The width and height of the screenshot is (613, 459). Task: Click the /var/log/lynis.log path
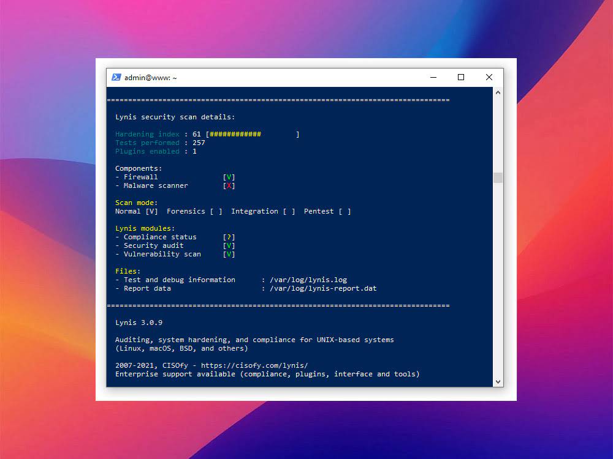(x=308, y=280)
